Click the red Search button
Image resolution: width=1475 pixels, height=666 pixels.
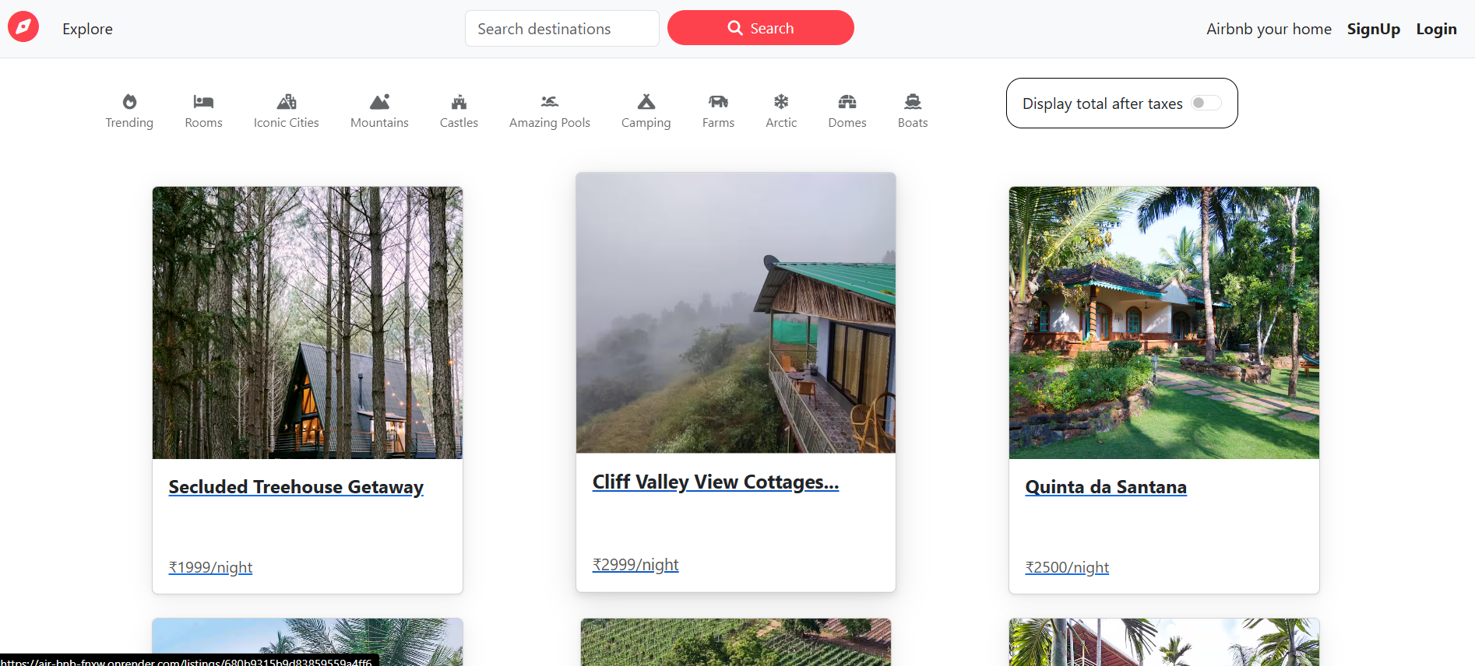point(761,28)
